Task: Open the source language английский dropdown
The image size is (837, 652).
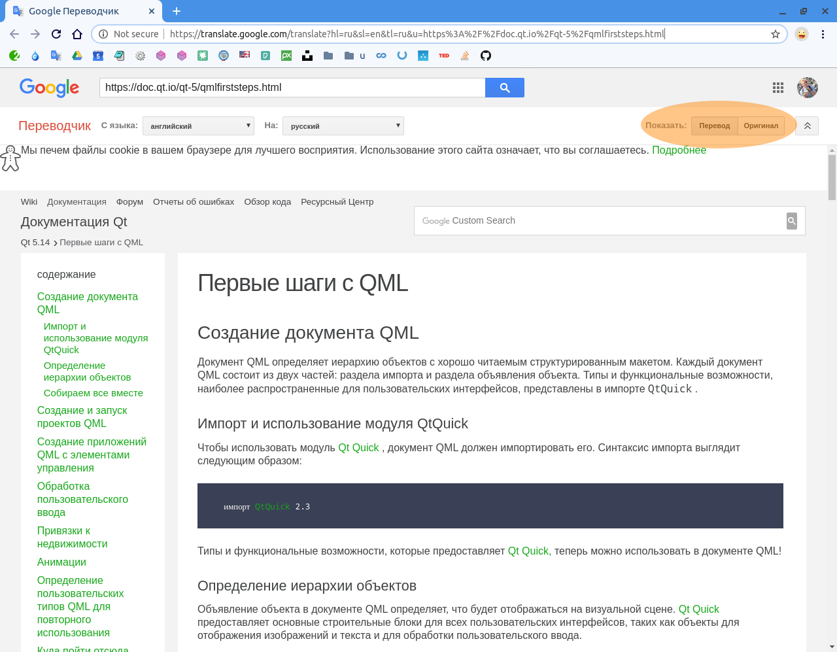Action: pos(198,126)
